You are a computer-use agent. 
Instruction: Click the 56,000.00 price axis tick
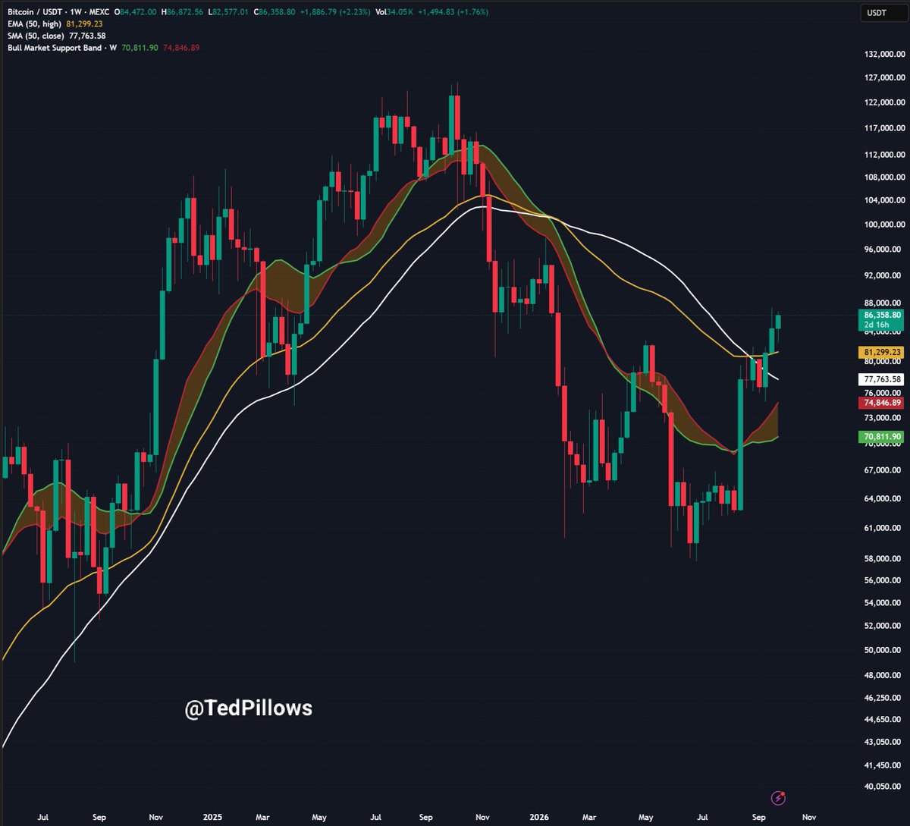883,581
